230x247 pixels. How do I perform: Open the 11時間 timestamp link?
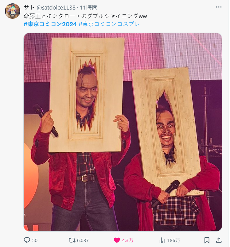click(89, 7)
